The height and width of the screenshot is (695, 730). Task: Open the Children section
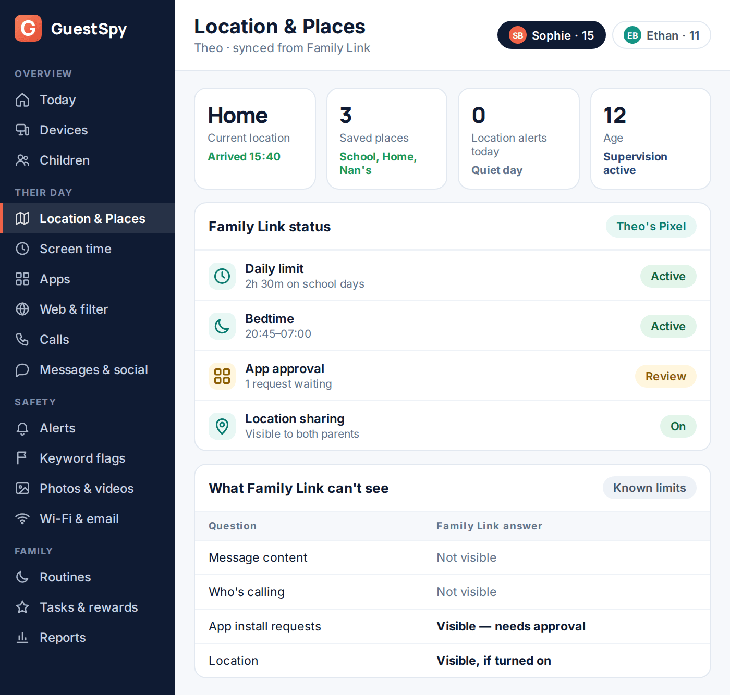coord(88,160)
